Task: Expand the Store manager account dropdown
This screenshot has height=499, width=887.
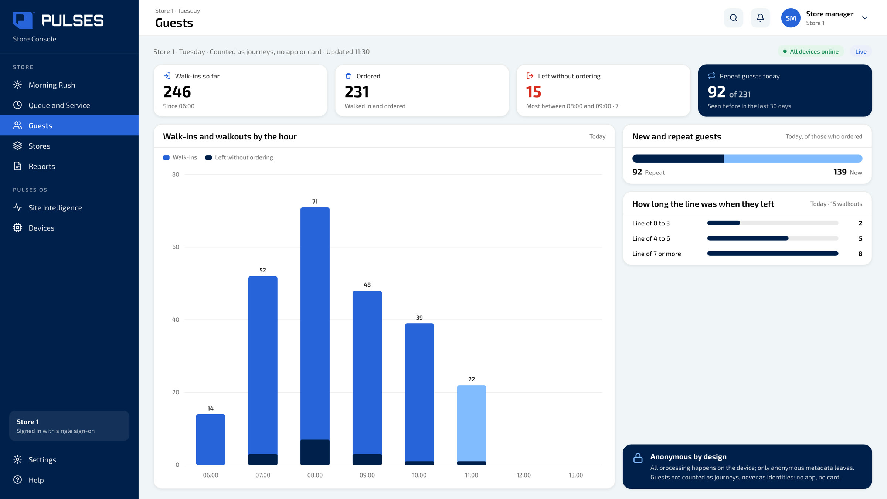Action: coord(865,18)
